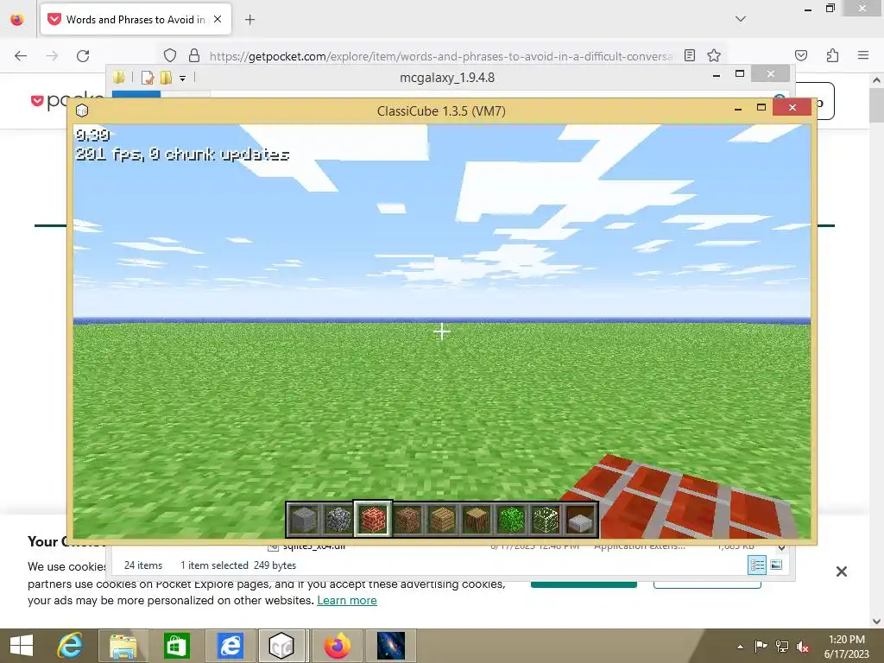Click New folder icon in mcgalaxy Explorer toolbar
The image size is (884, 663).
pos(166,77)
